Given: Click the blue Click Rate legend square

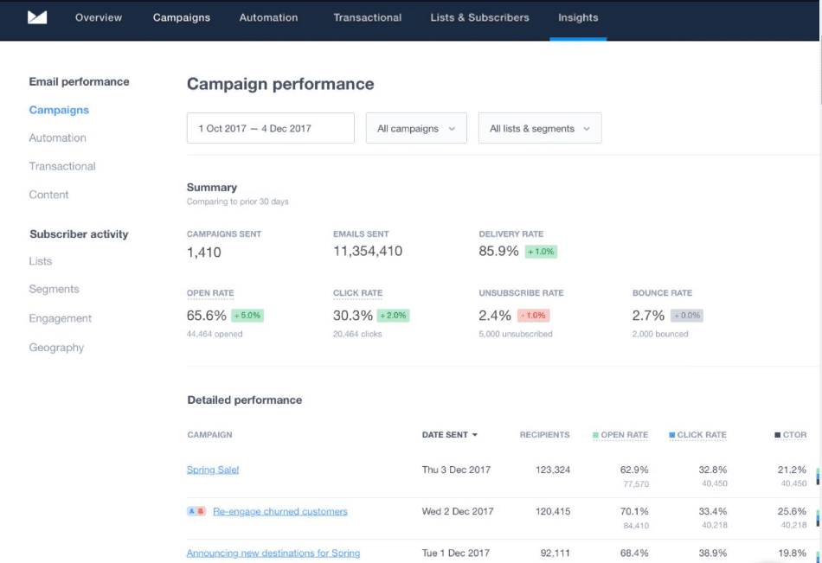Looking at the screenshot, I should pyautogui.click(x=671, y=435).
